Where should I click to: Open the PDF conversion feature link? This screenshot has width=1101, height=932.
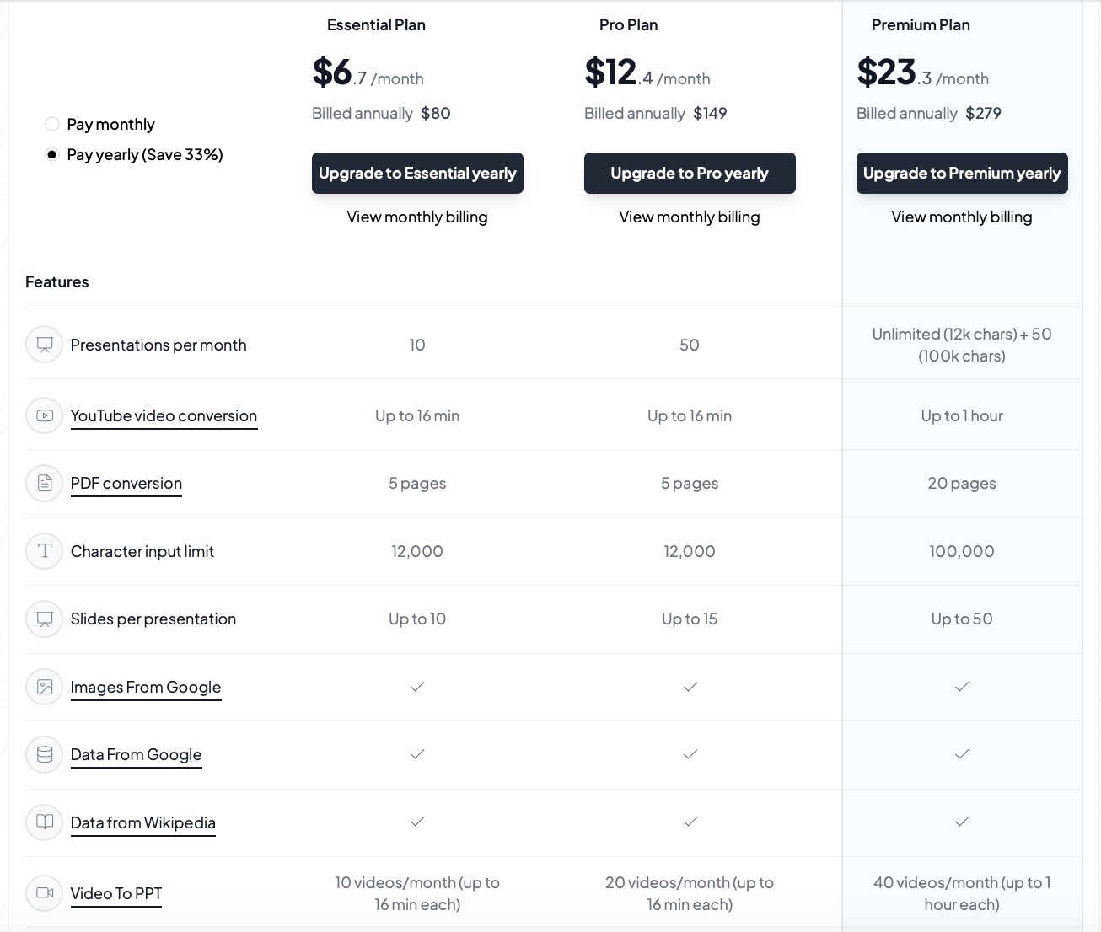pyautogui.click(x=126, y=484)
